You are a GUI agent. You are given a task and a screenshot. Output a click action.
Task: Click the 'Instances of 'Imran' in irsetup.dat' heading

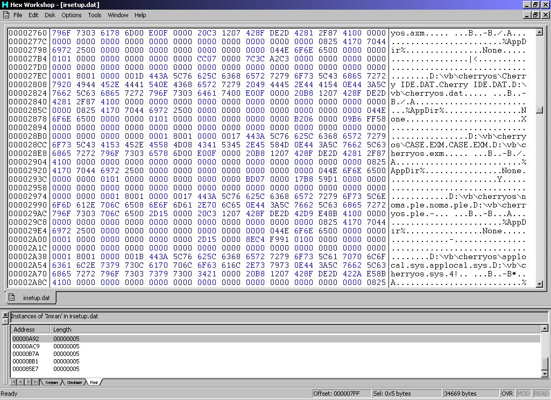point(54,316)
